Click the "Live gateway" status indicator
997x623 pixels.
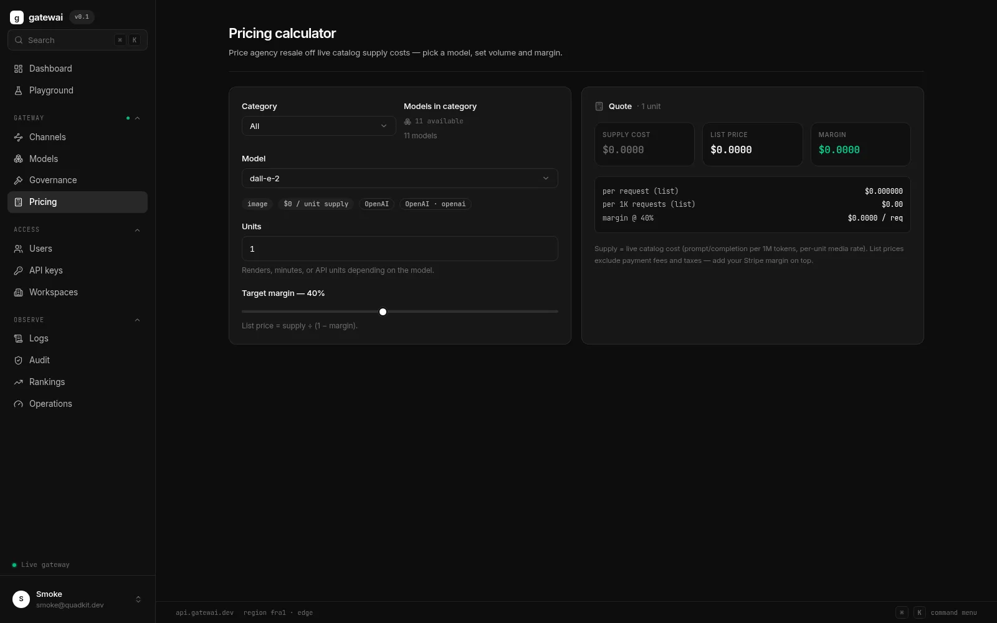coord(41,565)
